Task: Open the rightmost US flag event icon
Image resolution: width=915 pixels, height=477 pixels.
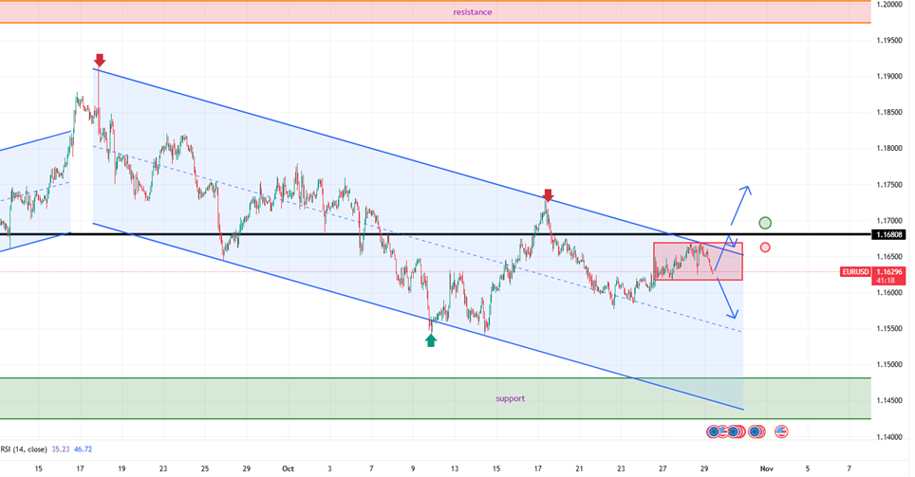Action: 782,431
